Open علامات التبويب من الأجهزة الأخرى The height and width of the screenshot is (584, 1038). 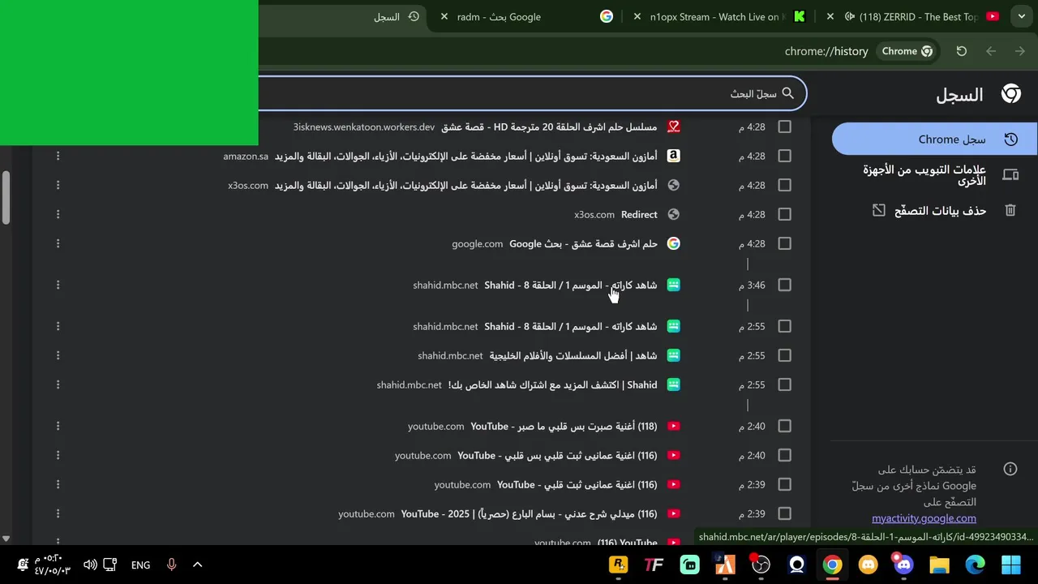click(935, 174)
